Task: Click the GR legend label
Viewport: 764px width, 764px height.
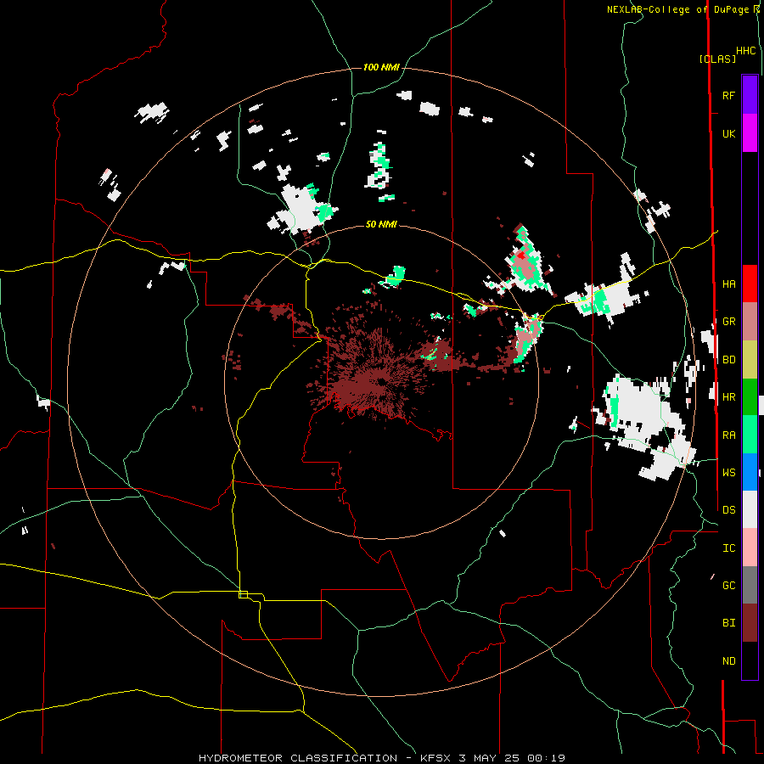Action: (728, 322)
